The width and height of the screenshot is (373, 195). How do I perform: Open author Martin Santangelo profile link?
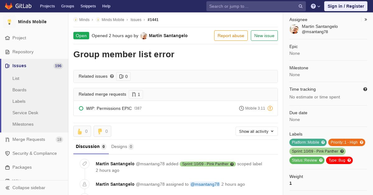[168, 36]
